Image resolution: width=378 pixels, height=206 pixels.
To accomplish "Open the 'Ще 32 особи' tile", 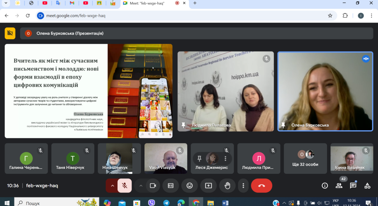I will 305,158.
